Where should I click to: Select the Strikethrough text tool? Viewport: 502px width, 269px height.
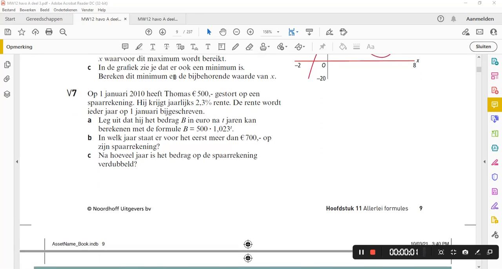[x=166, y=47]
